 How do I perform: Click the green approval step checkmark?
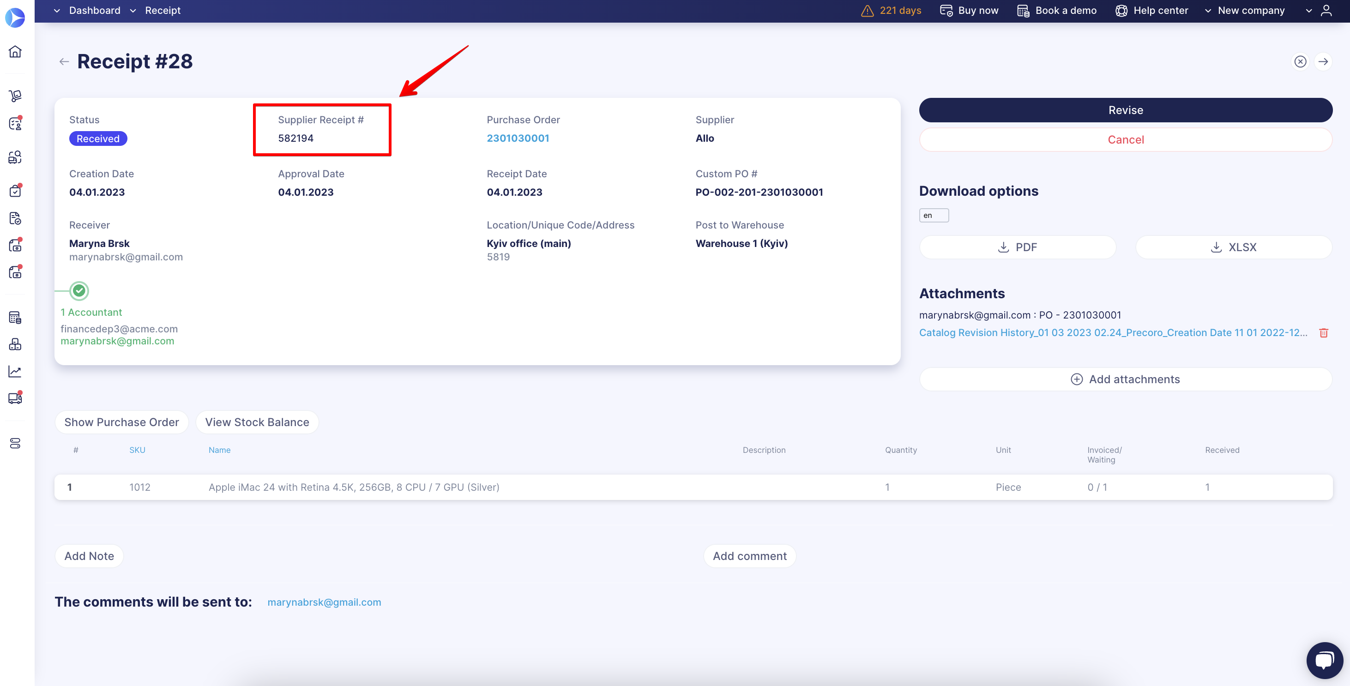coord(79,290)
